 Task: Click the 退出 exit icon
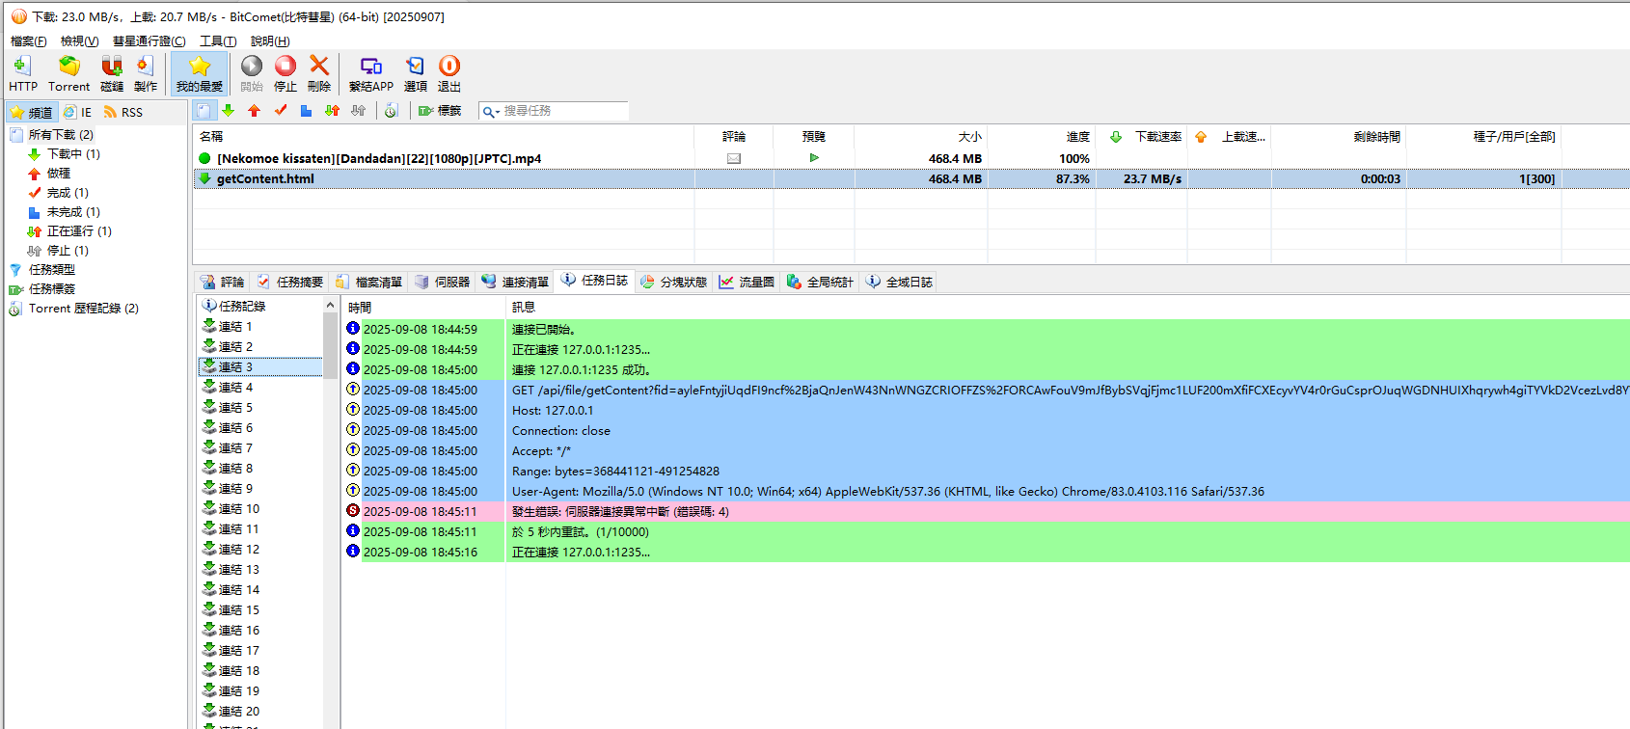click(449, 72)
